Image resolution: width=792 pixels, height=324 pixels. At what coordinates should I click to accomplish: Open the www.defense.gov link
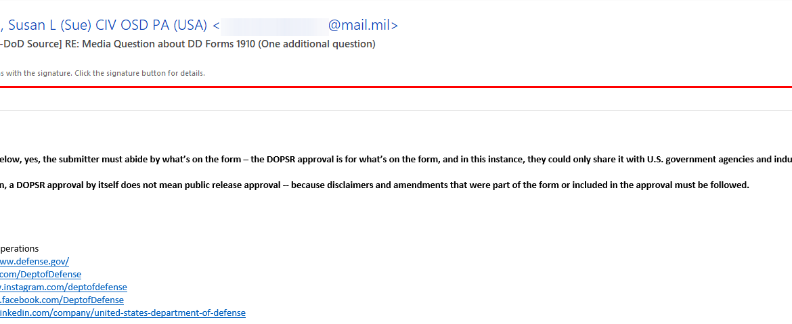click(x=35, y=261)
